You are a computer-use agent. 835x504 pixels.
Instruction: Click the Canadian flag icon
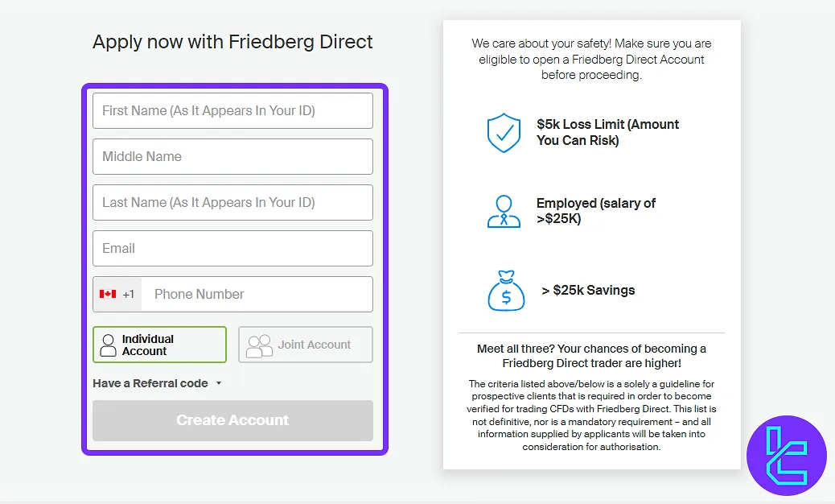click(x=108, y=294)
